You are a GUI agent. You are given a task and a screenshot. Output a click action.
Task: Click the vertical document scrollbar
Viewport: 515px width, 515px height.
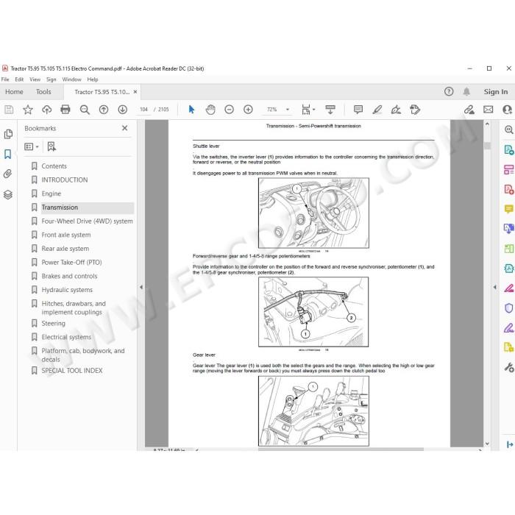tap(487, 283)
